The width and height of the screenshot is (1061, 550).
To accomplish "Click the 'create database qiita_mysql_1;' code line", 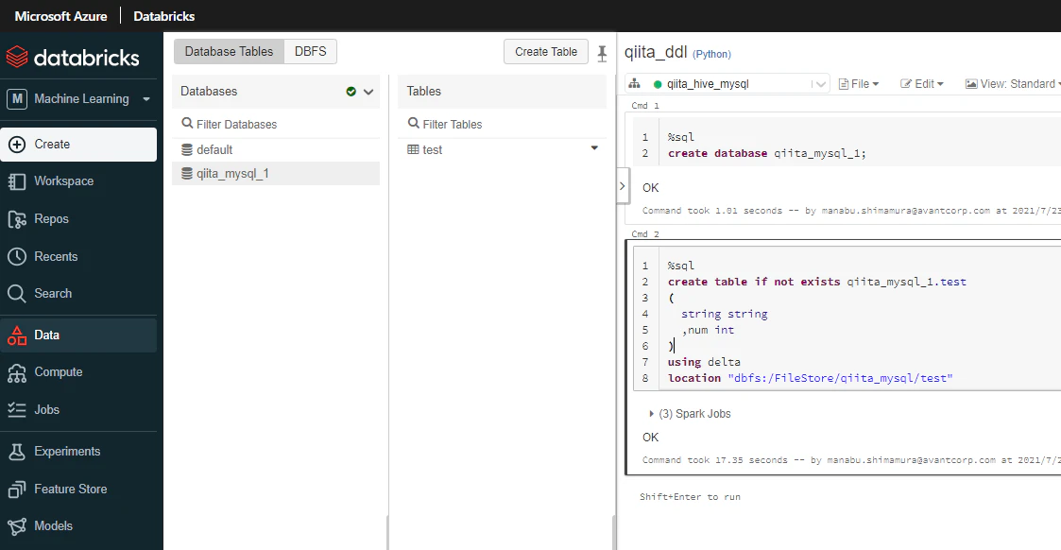I will (766, 154).
